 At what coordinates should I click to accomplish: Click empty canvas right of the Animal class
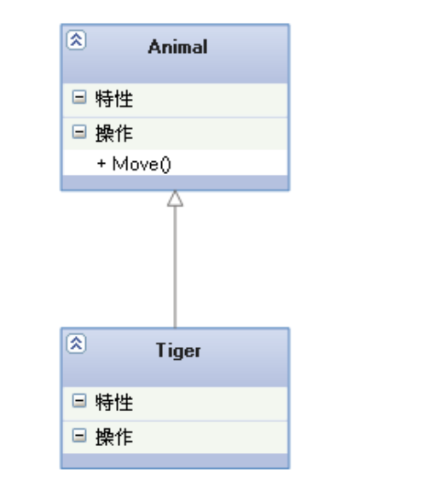pyautogui.click(x=362, y=107)
